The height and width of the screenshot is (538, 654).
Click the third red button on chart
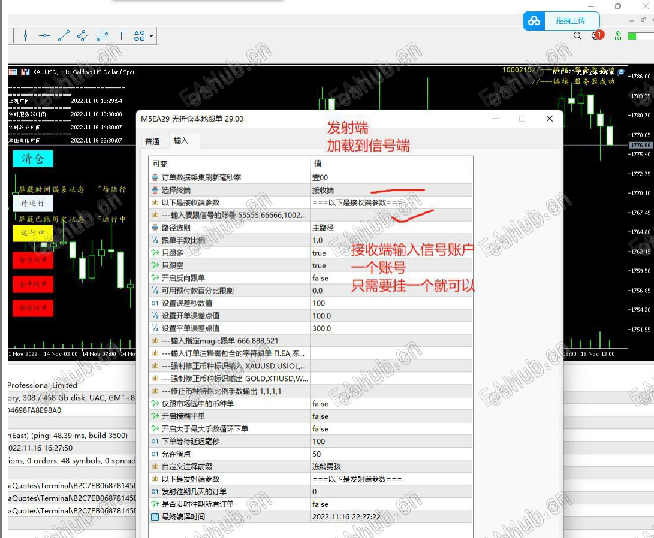tap(33, 308)
